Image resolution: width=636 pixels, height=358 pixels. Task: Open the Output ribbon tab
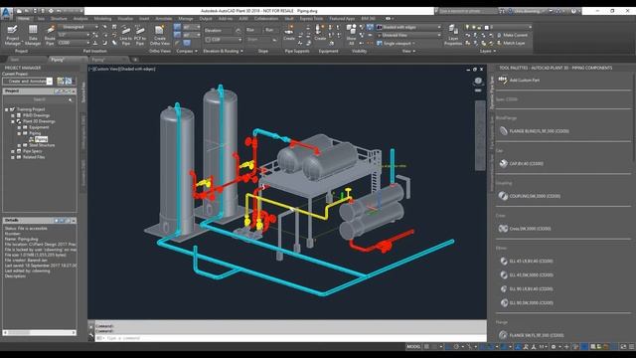[x=206, y=19]
